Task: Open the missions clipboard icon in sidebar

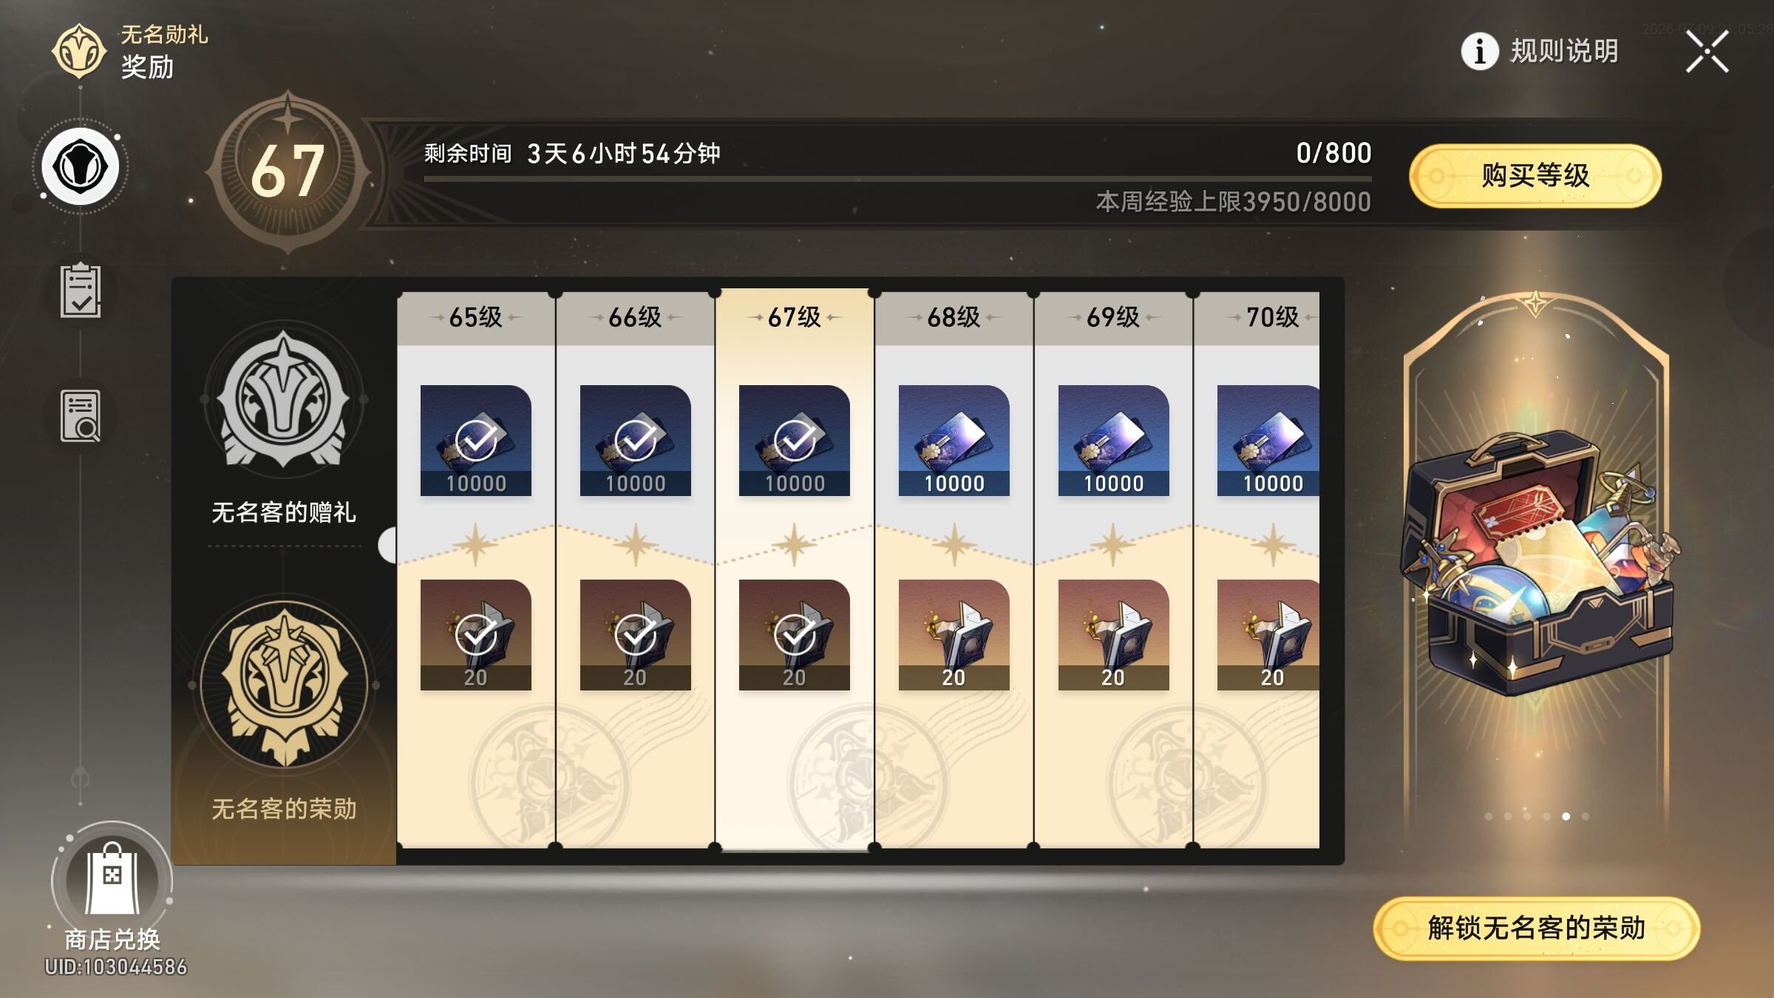Action: coord(81,291)
